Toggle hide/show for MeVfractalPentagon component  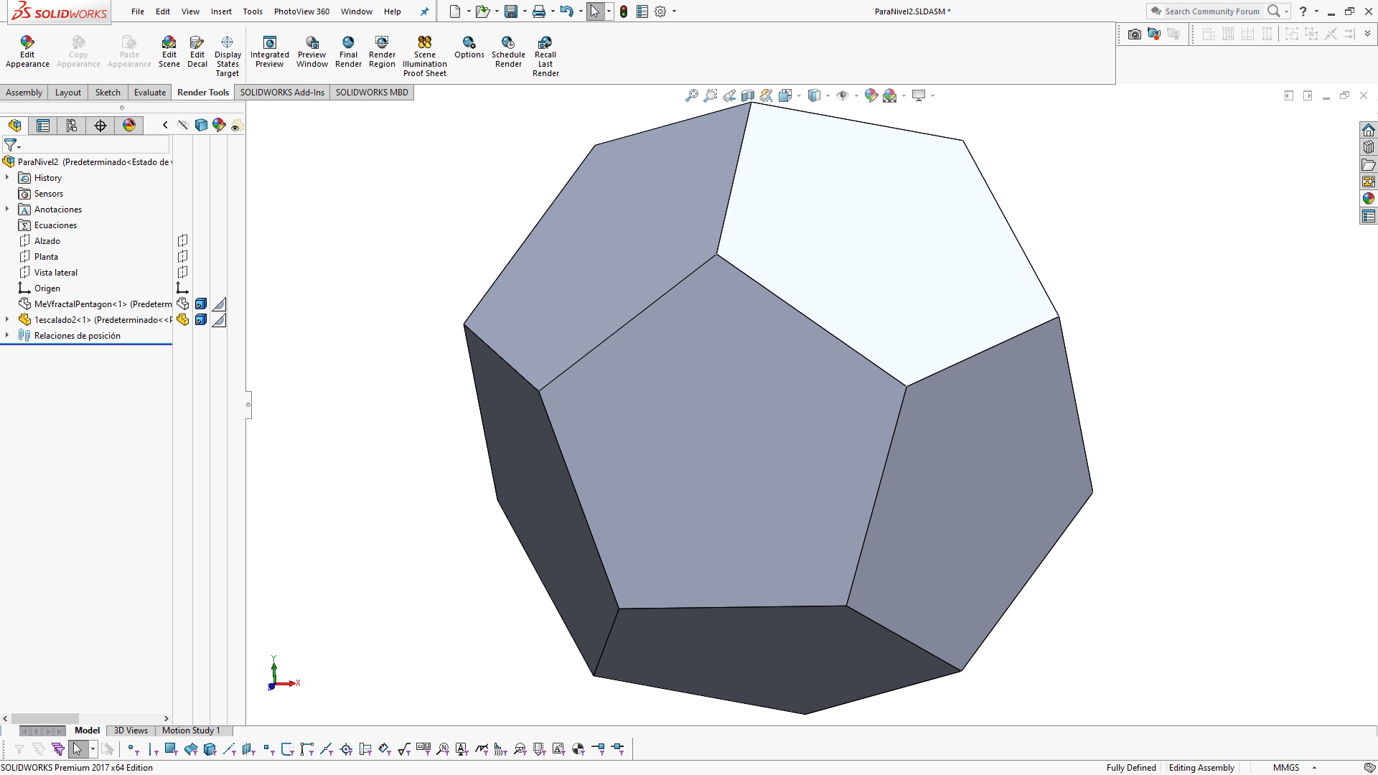[x=183, y=304]
